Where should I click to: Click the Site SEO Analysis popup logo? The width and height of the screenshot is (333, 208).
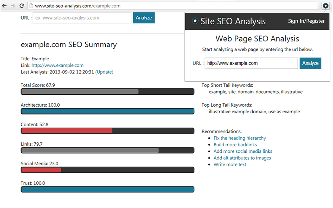coord(195,21)
